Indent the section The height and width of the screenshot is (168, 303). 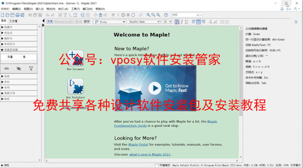tap(83, 15)
